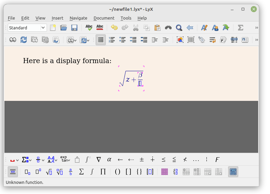The image size is (270, 194).
Task: Insert a matrix with the purple grid icon
Action: click(x=165, y=172)
